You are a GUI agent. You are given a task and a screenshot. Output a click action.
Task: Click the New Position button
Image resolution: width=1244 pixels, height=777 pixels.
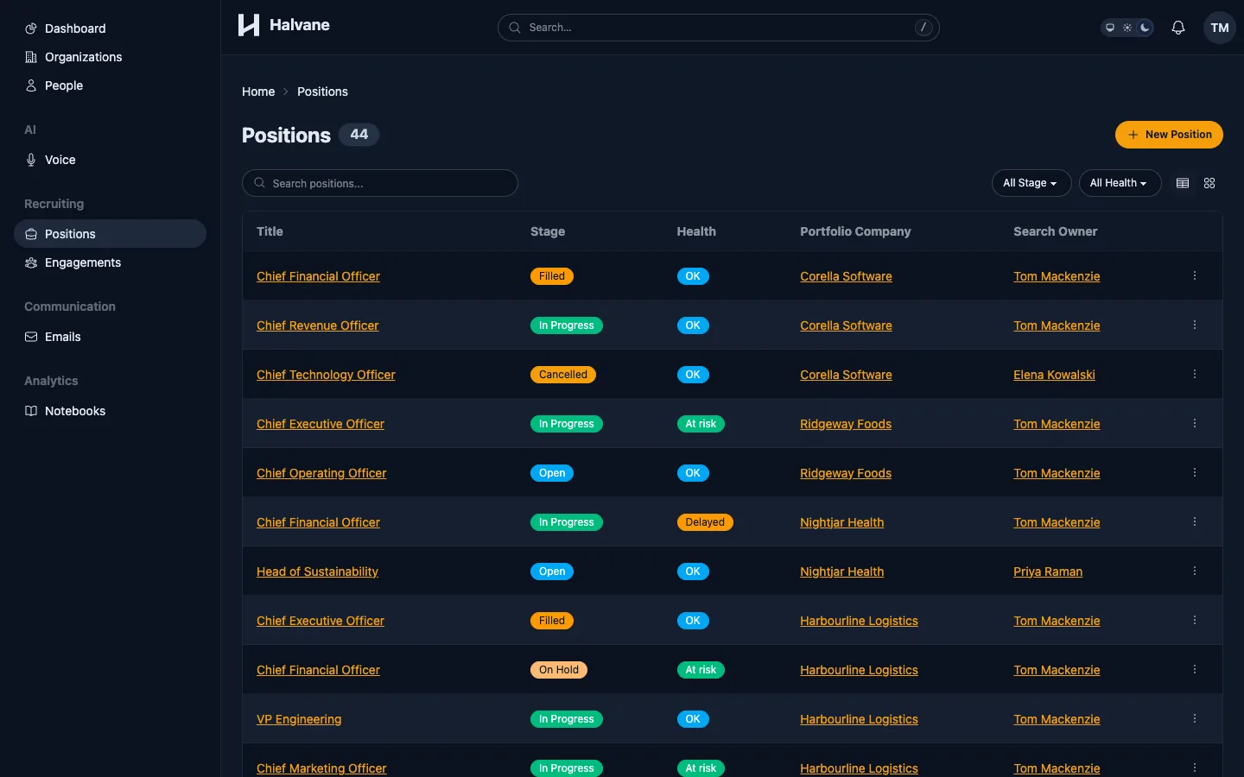[1169, 135]
